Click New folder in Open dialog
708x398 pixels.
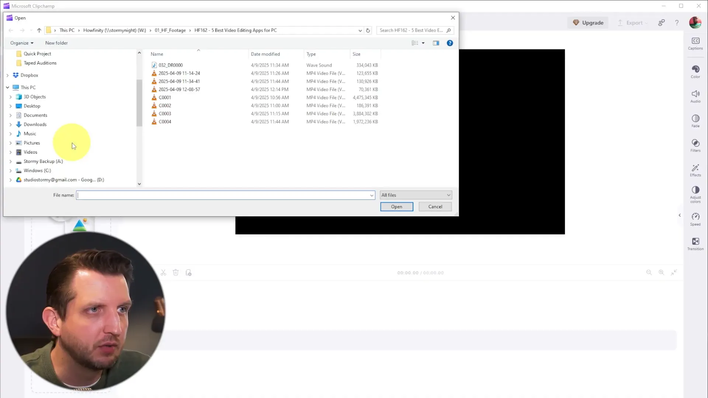point(56,43)
